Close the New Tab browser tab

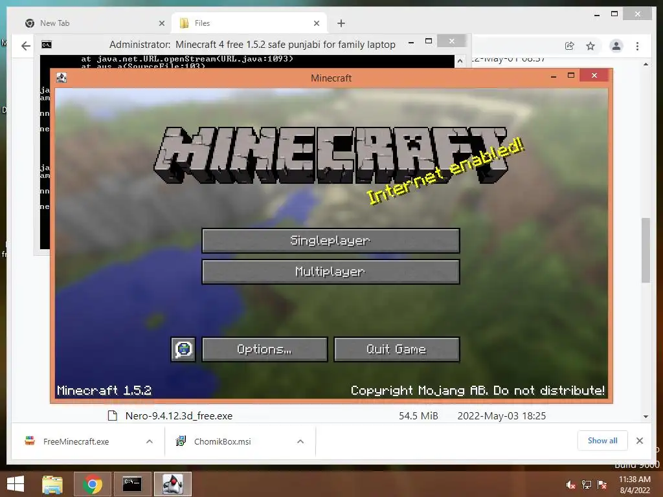161,23
